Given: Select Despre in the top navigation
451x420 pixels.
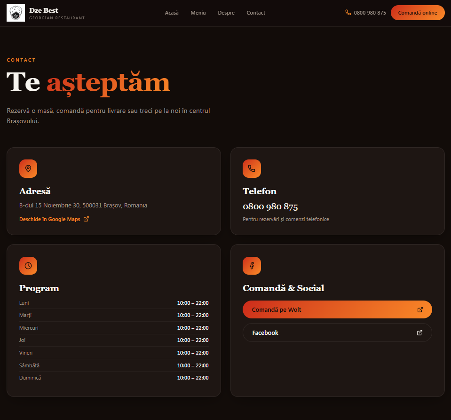Looking at the screenshot, I should pyautogui.click(x=226, y=13).
